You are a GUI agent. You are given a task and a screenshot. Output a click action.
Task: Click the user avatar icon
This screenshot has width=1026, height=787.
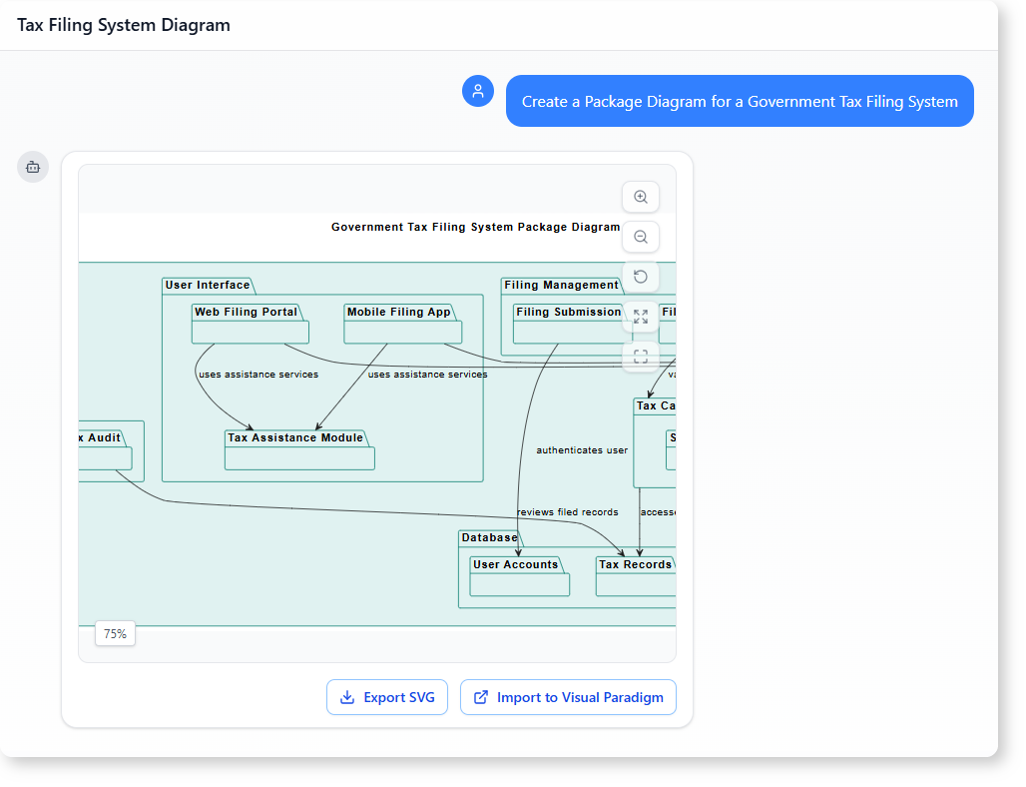coord(478,91)
